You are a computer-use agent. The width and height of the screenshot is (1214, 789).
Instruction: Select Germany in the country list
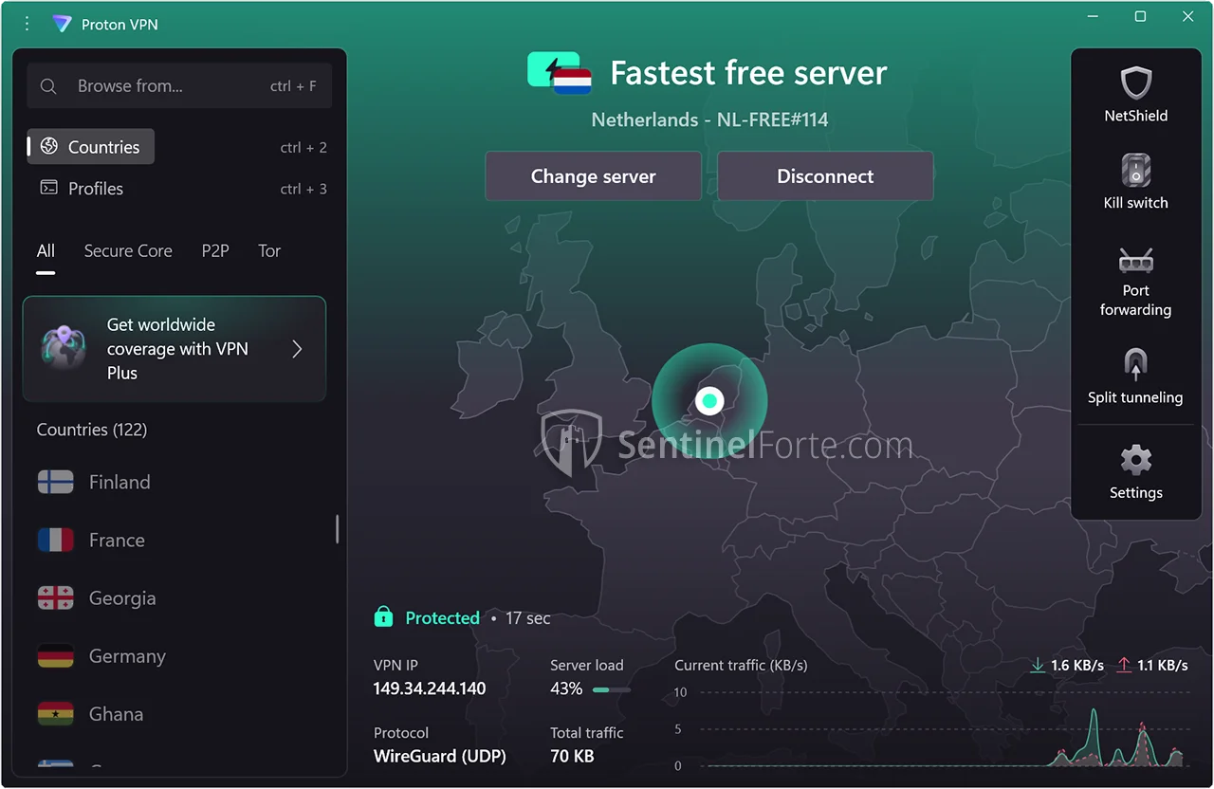tap(127, 656)
